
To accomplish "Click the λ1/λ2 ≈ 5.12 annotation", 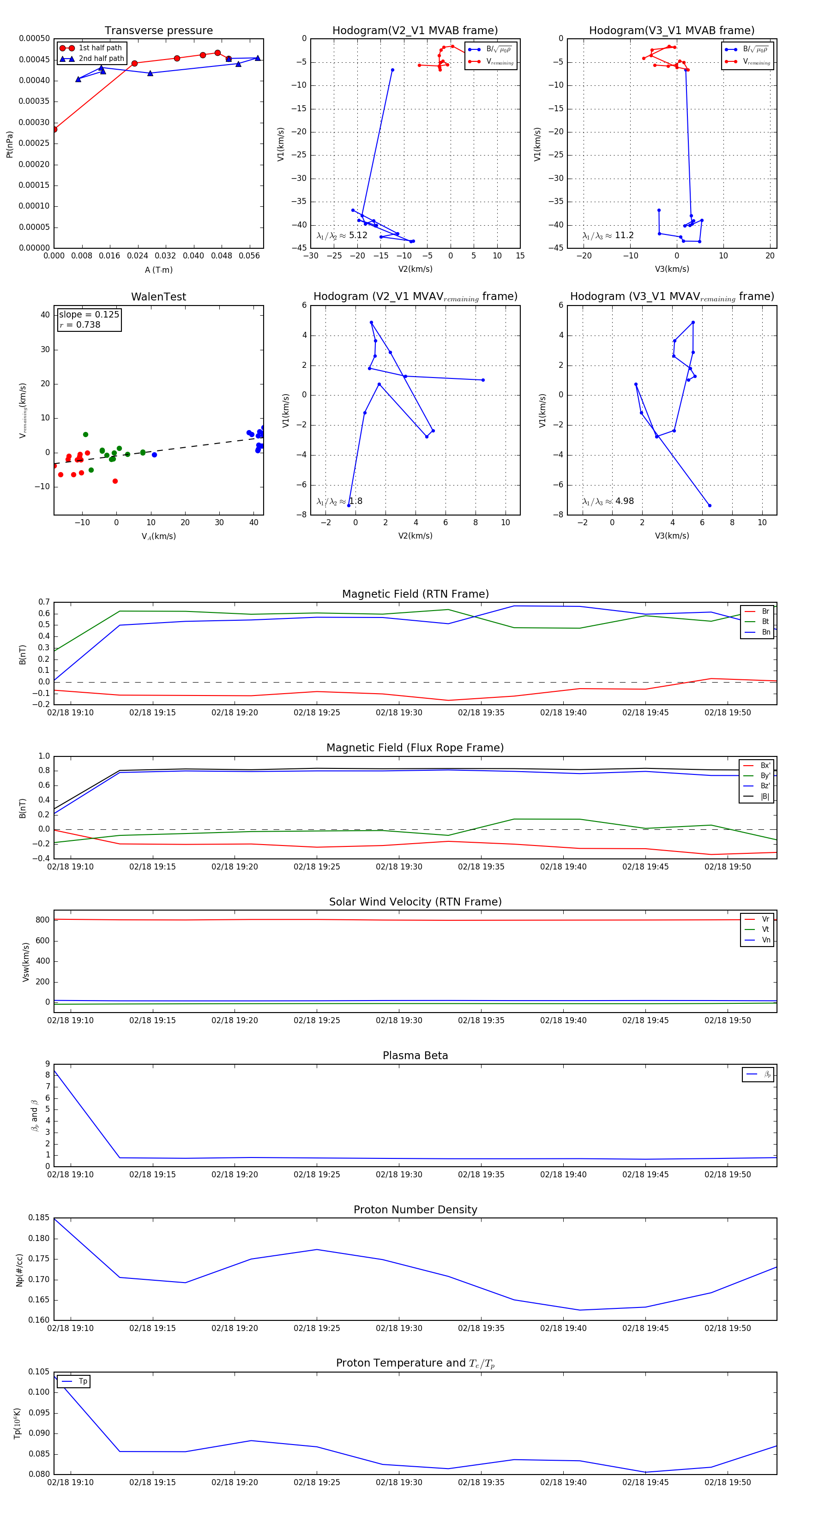I will 342,235.
